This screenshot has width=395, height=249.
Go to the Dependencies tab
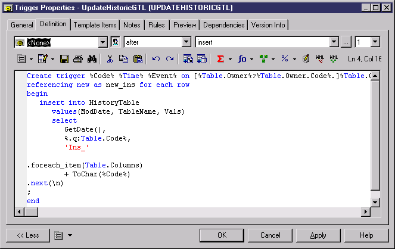point(224,25)
